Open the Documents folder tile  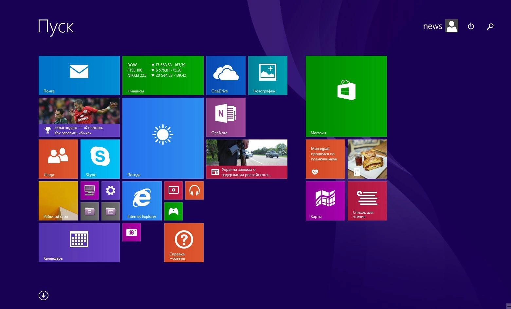pyautogui.click(x=90, y=211)
